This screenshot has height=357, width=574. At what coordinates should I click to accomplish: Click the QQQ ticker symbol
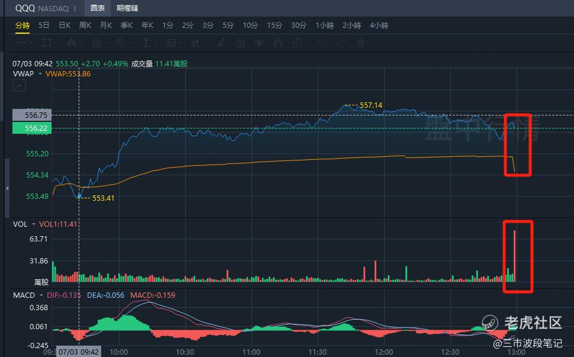[x=25, y=8]
